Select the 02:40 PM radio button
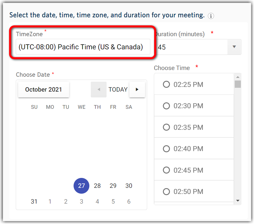254x224 pixels. 166,149
